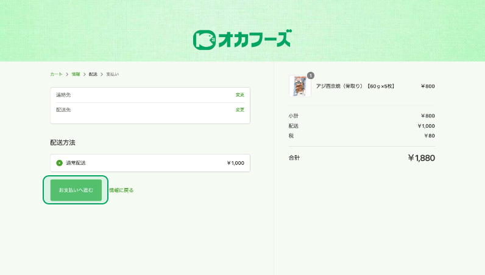Open the カート breadcrumb link

[x=56, y=74]
